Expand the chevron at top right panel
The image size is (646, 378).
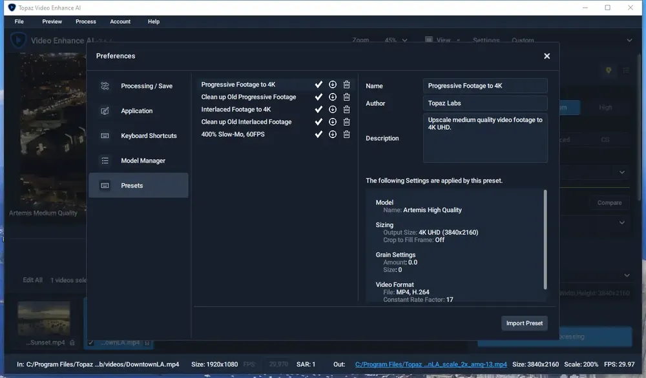tap(629, 40)
